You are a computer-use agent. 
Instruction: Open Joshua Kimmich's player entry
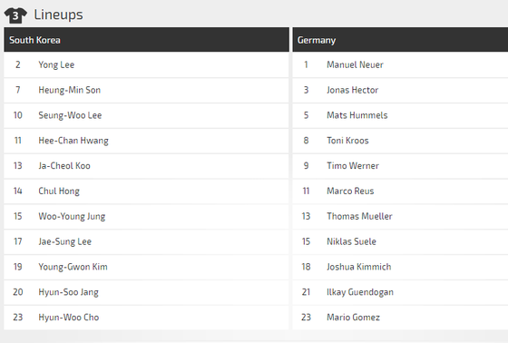pos(400,267)
